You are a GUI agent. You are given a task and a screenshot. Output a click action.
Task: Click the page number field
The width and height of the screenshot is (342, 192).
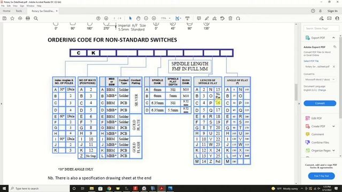click(x=114, y=19)
